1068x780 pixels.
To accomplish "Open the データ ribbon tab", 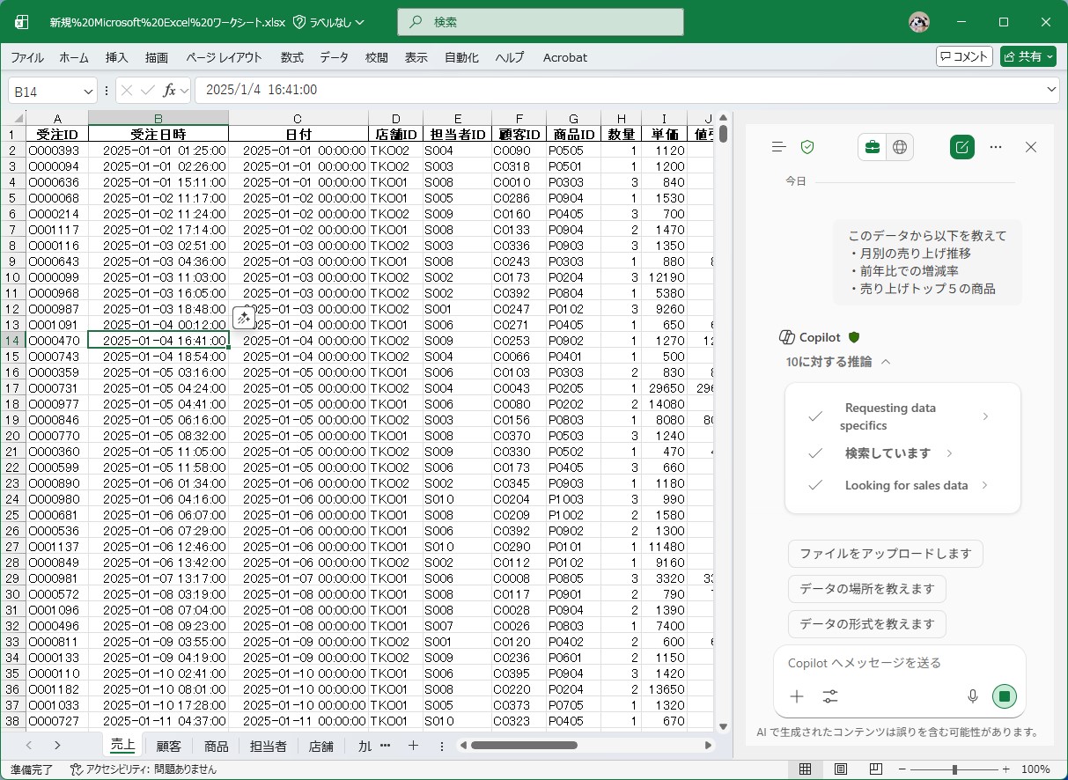I will [334, 58].
